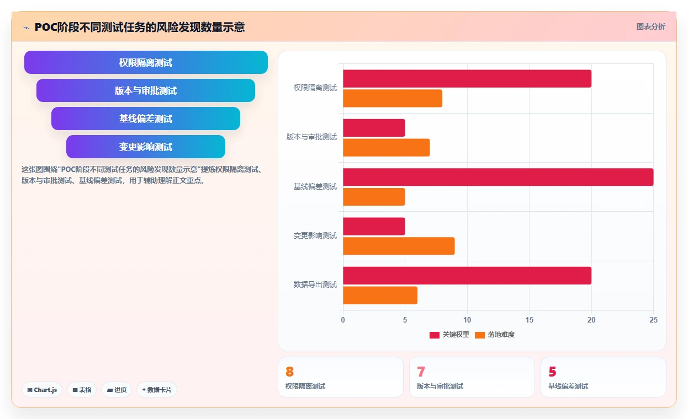Image resolution: width=688 pixels, height=419 pixels.
Task: Toggle the 落地难度 legend orange swatch
Action: click(480, 335)
